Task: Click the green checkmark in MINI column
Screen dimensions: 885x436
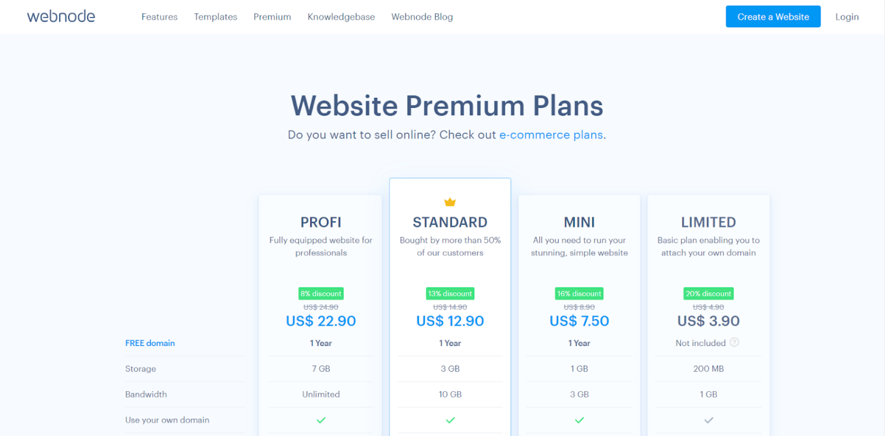Action: 579,420
